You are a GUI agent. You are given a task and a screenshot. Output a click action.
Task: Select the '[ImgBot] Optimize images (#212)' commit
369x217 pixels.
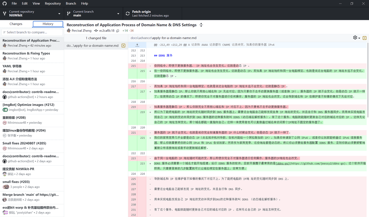point(32,107)
